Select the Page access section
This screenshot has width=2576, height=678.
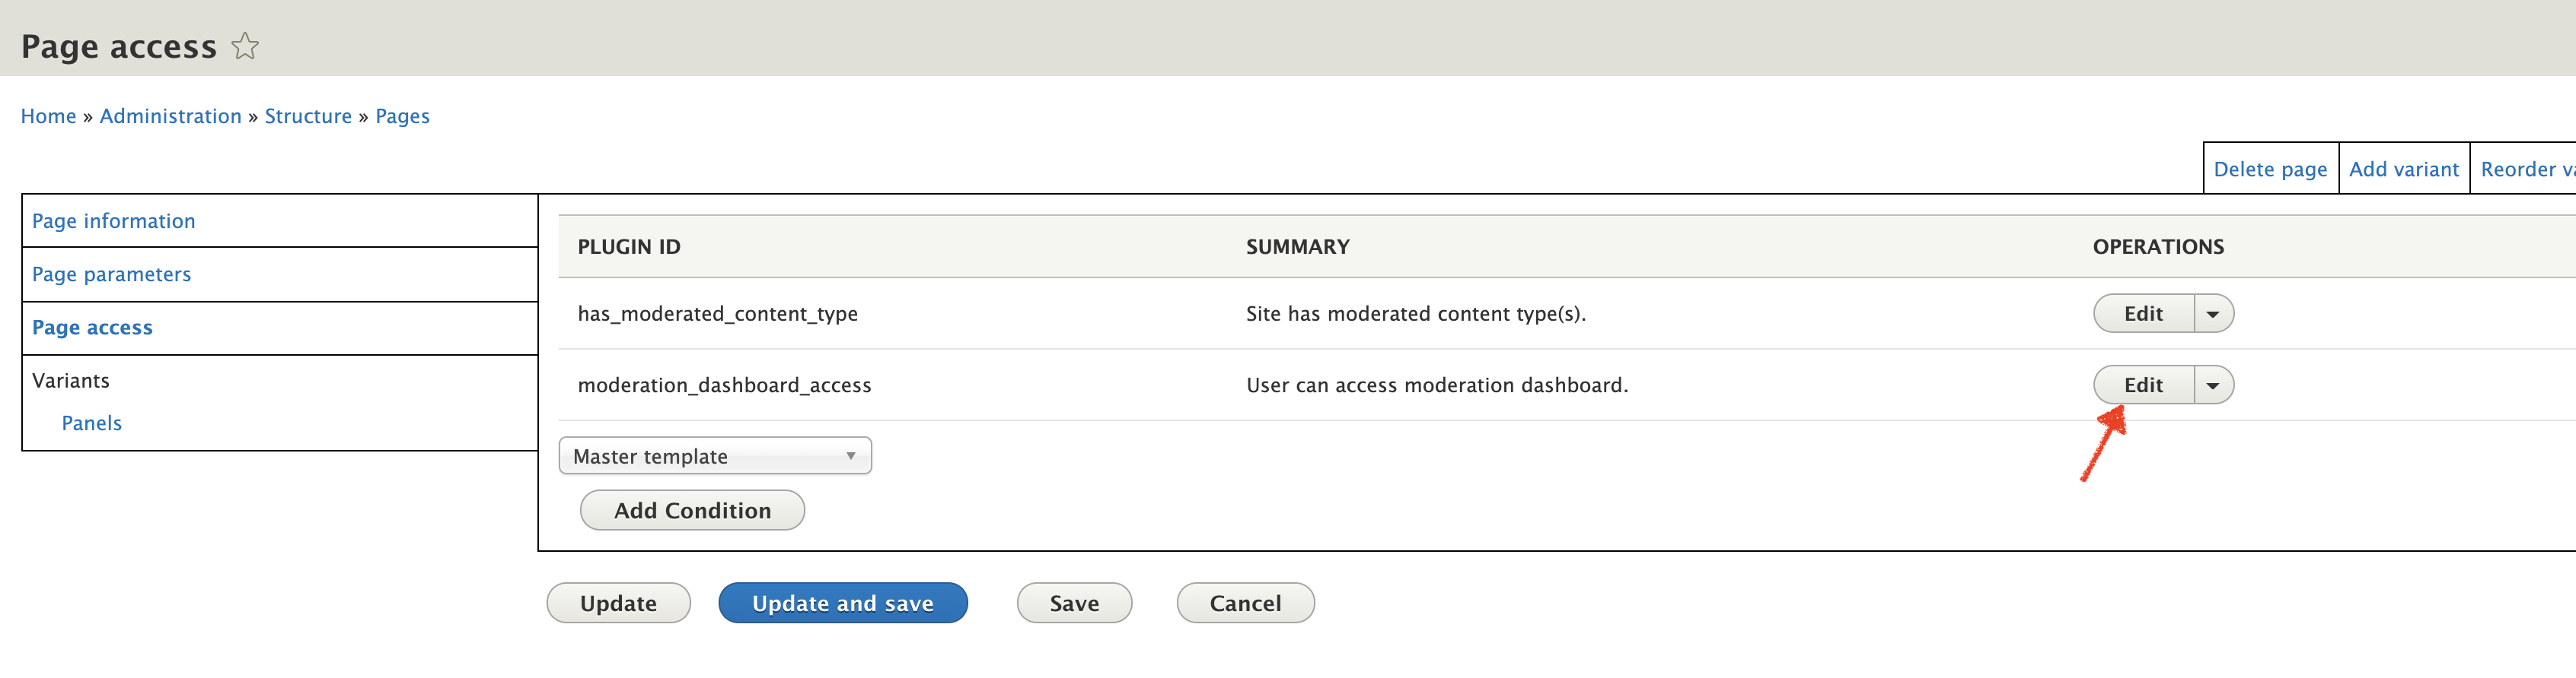click(92, 328)
